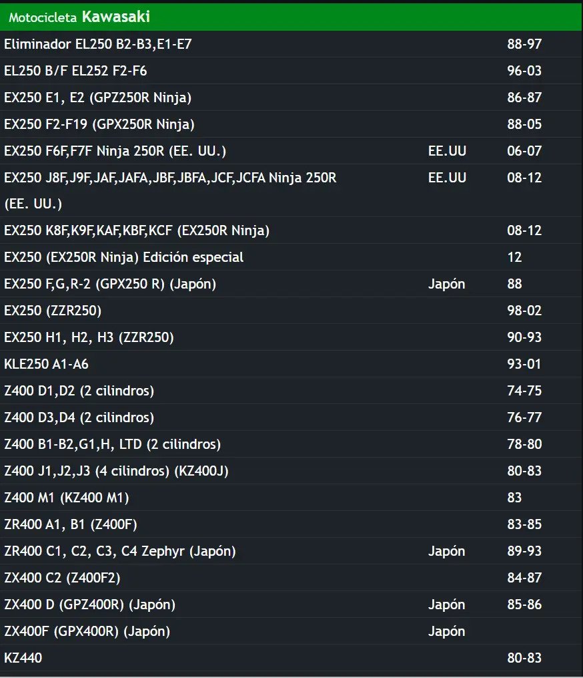Click EX250 E1, E2 (GPZ250R Ninja) row
This screenshot has height=678, width=583.
coord(291,98)
